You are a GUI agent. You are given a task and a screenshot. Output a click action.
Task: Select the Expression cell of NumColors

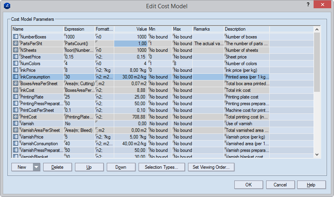pos(78,63)
